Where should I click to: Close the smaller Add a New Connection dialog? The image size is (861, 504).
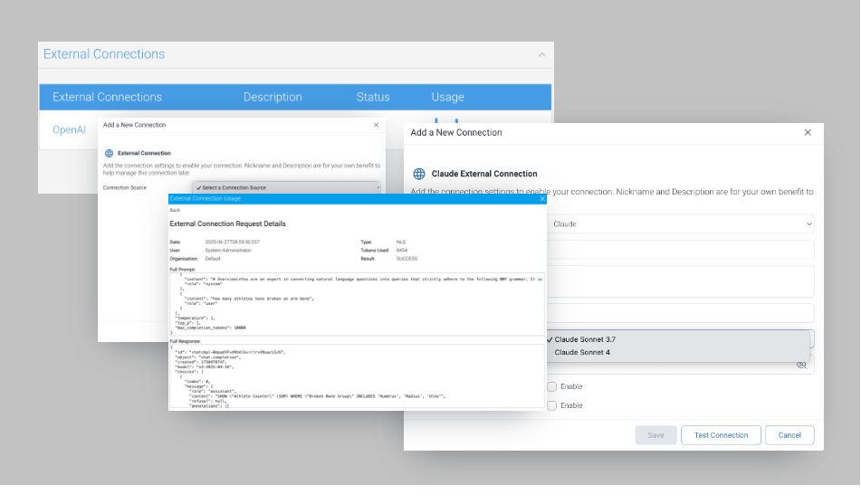[x=377, y=125]
